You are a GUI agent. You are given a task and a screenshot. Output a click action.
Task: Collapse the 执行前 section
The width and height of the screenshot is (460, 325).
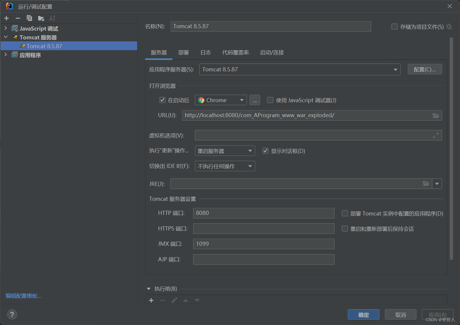click(x=149, y=289)
